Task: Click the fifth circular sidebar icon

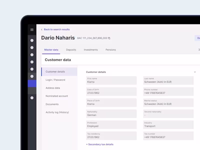Action: pyautogui.click(x=32, y=69)
